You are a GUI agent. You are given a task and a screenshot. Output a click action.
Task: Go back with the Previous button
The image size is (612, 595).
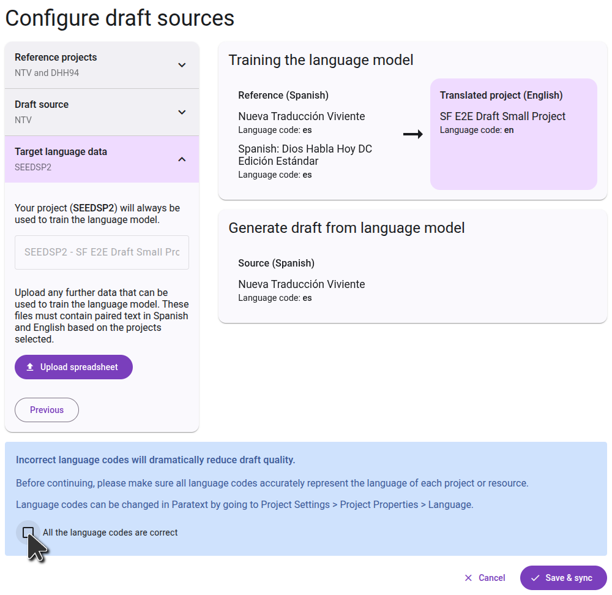(47, 410)
